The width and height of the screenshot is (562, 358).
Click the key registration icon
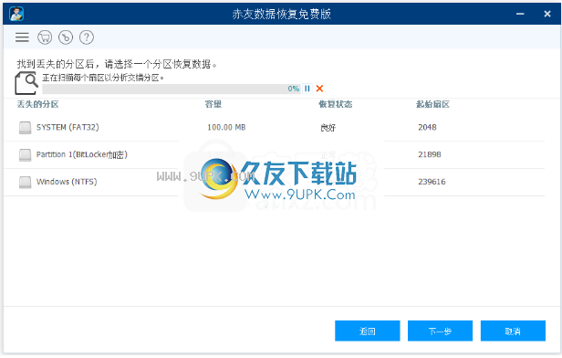66,37
